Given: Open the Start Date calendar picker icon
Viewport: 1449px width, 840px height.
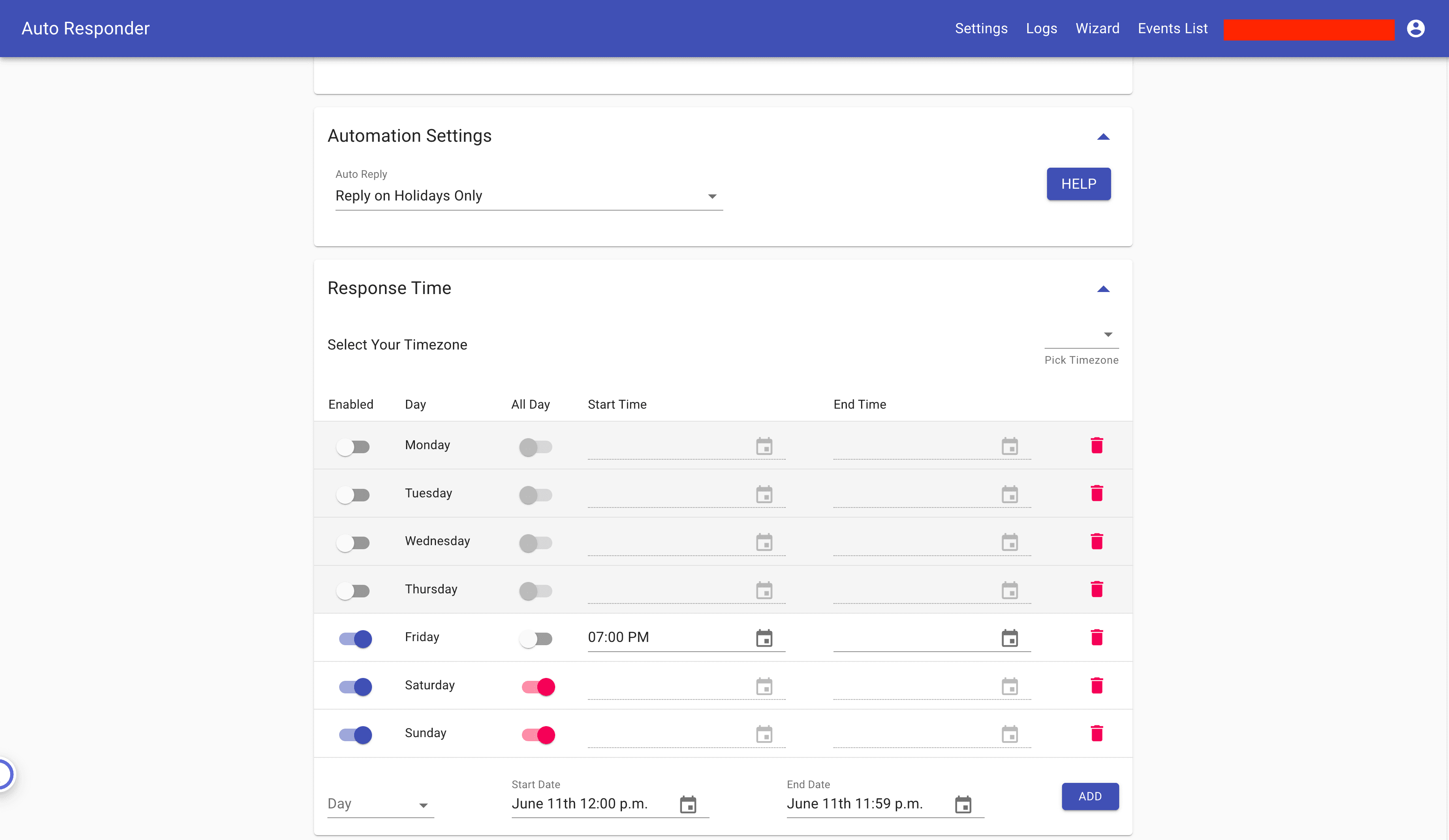Looking at the screenshot, I should 688,804.
